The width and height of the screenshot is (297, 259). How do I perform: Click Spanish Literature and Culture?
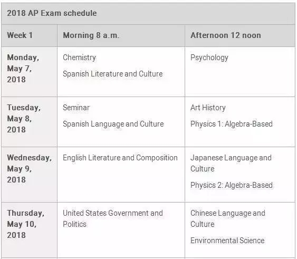click(x=113, y=74)
